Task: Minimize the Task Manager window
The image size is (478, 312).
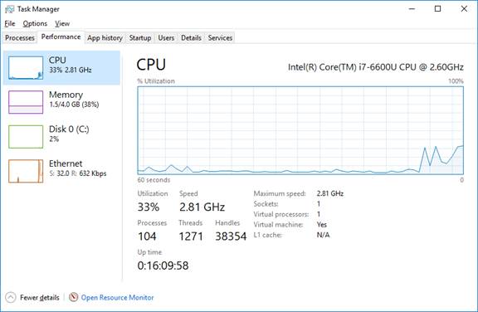Action: pos(412,9)
